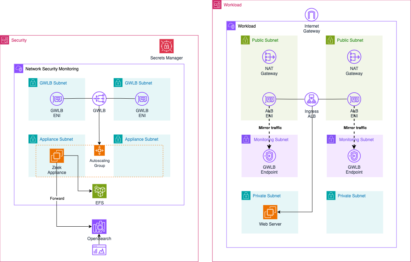Viewport: 411px width, 262px height.
Task: Select the dashboard chart icon below OpenSearch
Action: click(x=99, y=250)
